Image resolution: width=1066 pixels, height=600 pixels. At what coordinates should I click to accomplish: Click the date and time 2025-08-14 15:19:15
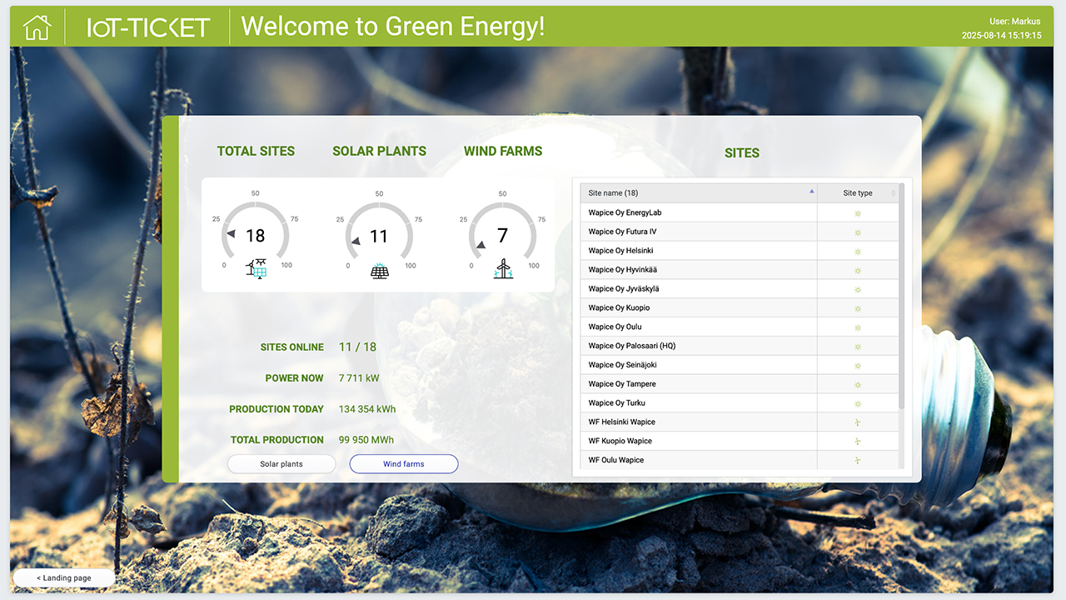[1001, 36]
